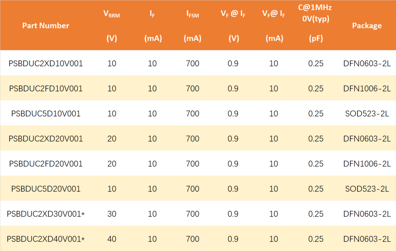Select the PSBDUC2FD20V001 cell
Screen dimensions: 396x251
pos(45,164)
